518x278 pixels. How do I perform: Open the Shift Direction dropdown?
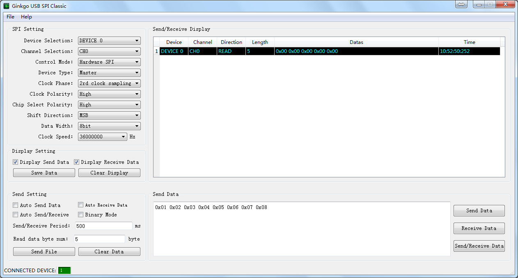tap(109, 115)
